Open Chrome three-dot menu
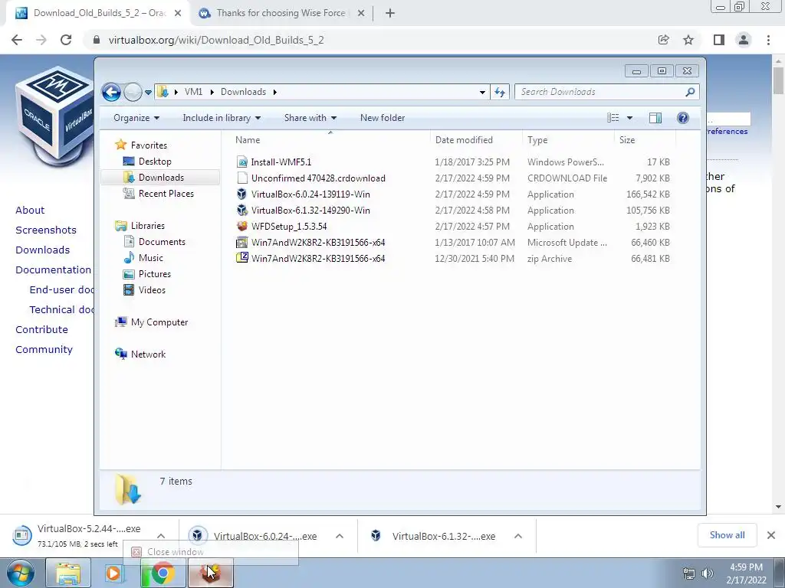The image size is (785, 588). (768, 40)
